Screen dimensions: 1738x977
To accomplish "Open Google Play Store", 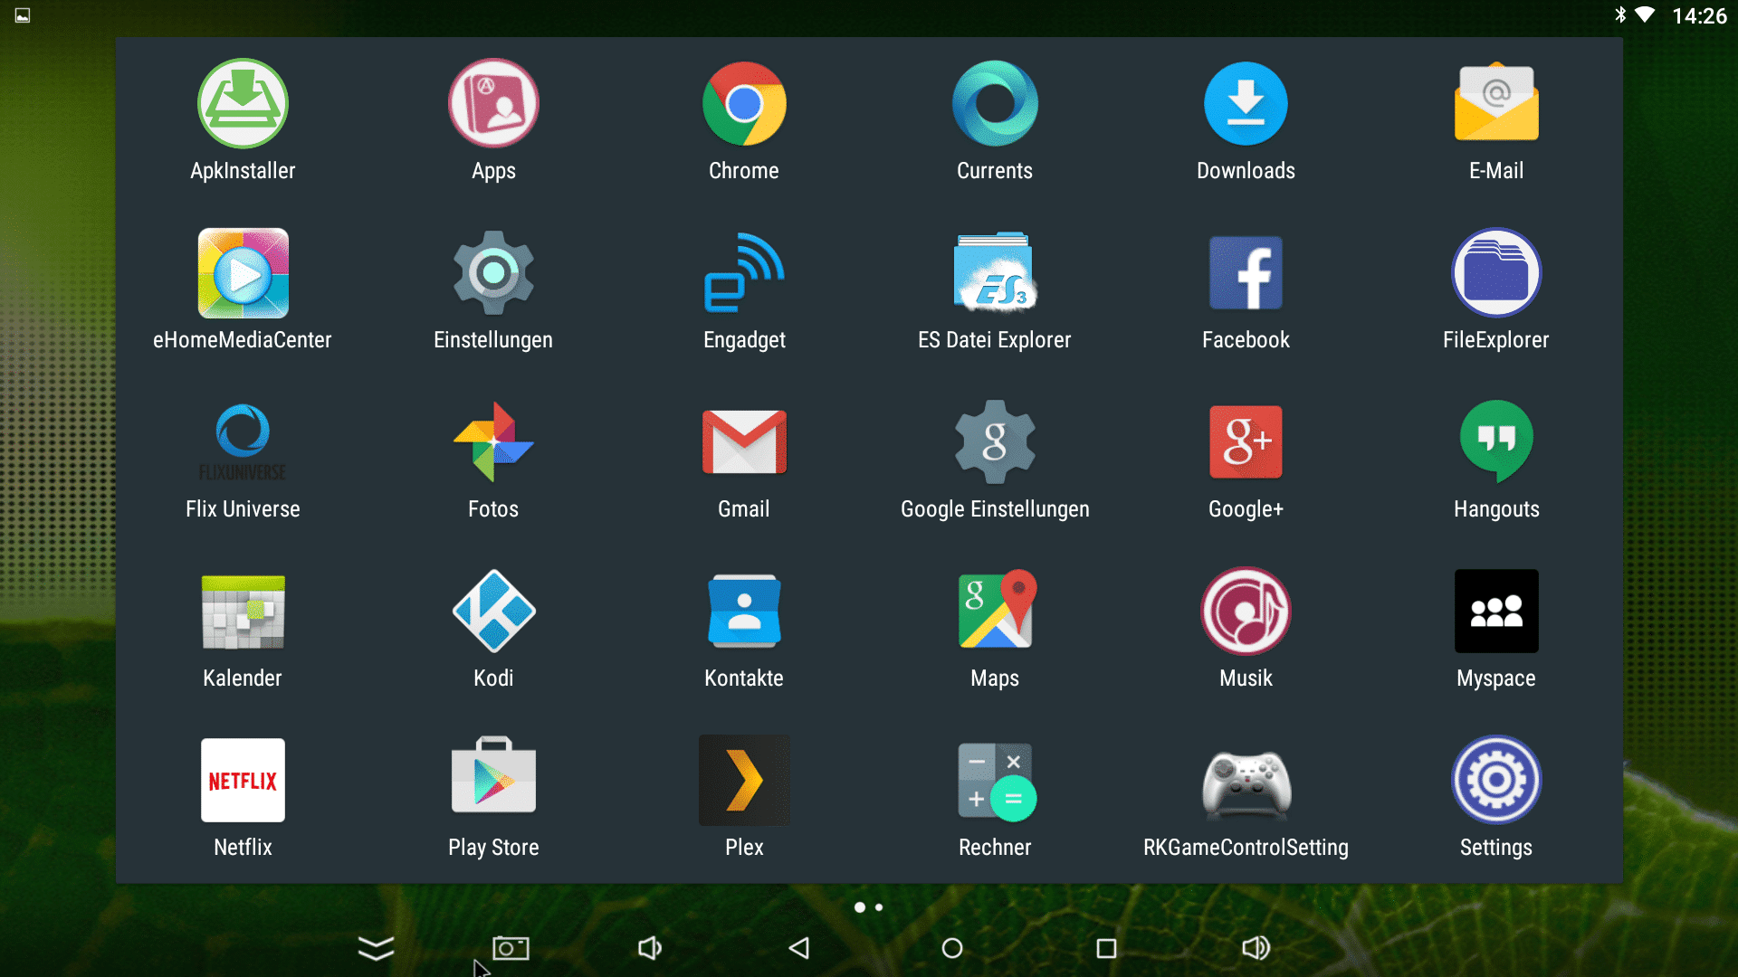I will 493,781.
